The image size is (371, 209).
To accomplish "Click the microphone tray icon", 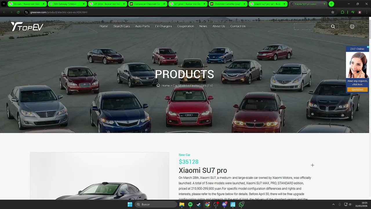I will [x=340, y=204].
